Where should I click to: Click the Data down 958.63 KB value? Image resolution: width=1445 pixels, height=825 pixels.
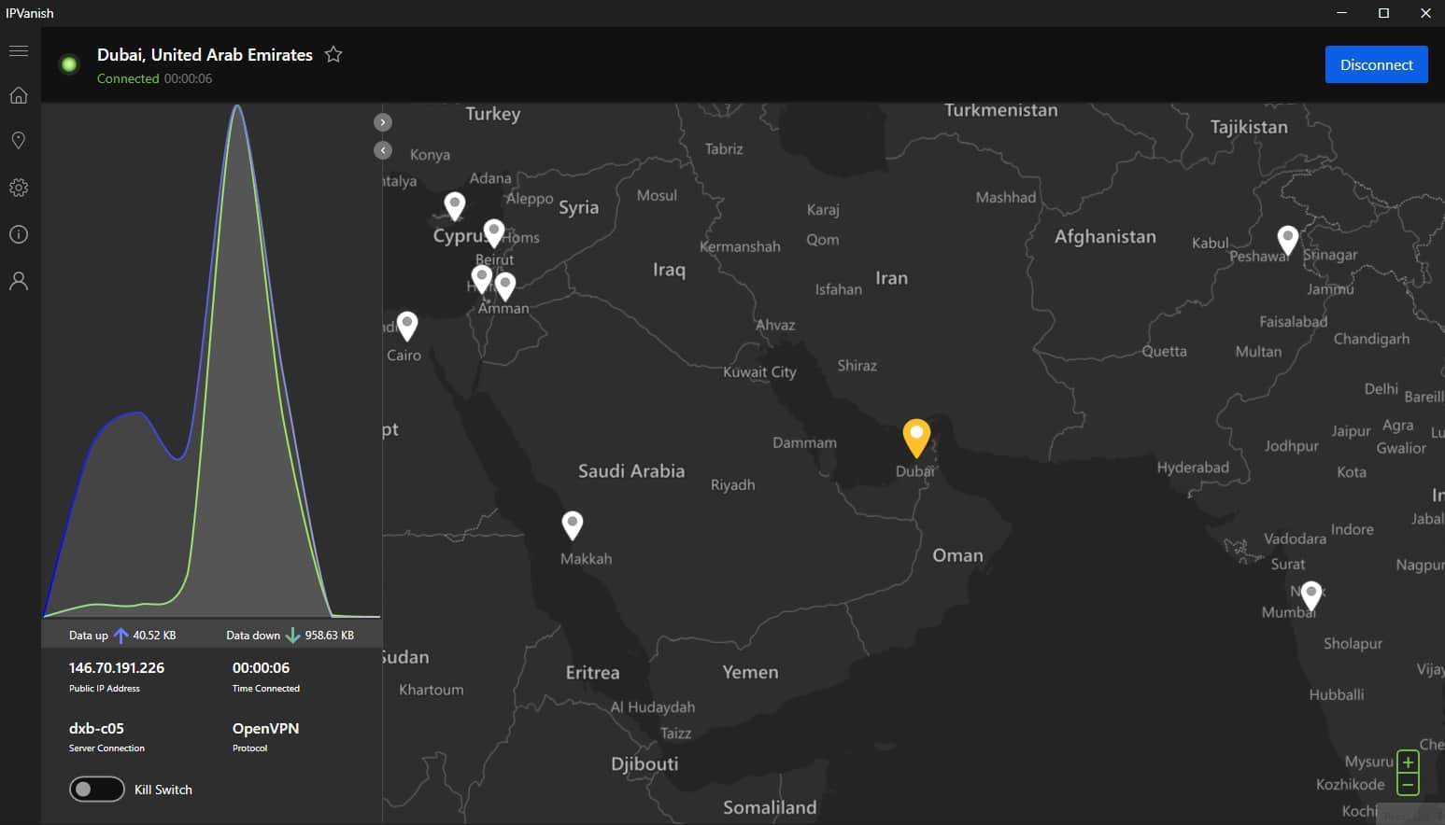coord(329,636)
